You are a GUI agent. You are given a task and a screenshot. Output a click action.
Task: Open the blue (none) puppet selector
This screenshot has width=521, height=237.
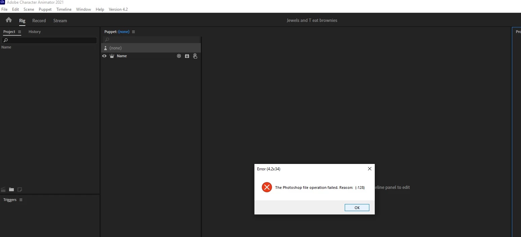coord(124,32)
